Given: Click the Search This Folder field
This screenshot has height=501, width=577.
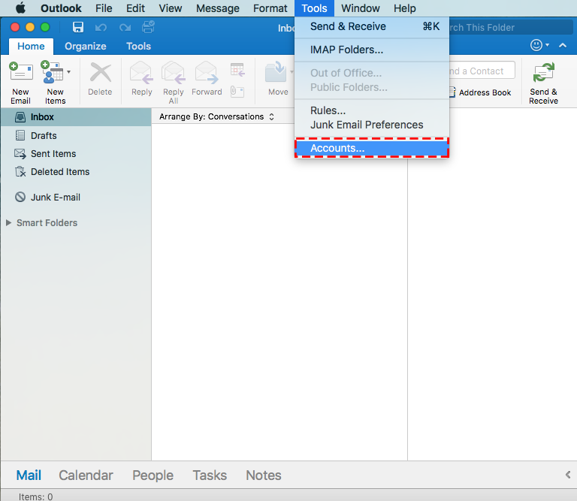Looking at the screenshot, I should (510, 28).
